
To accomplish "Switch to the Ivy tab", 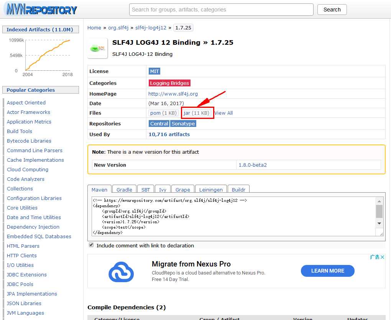I will (x=163, y=190).
